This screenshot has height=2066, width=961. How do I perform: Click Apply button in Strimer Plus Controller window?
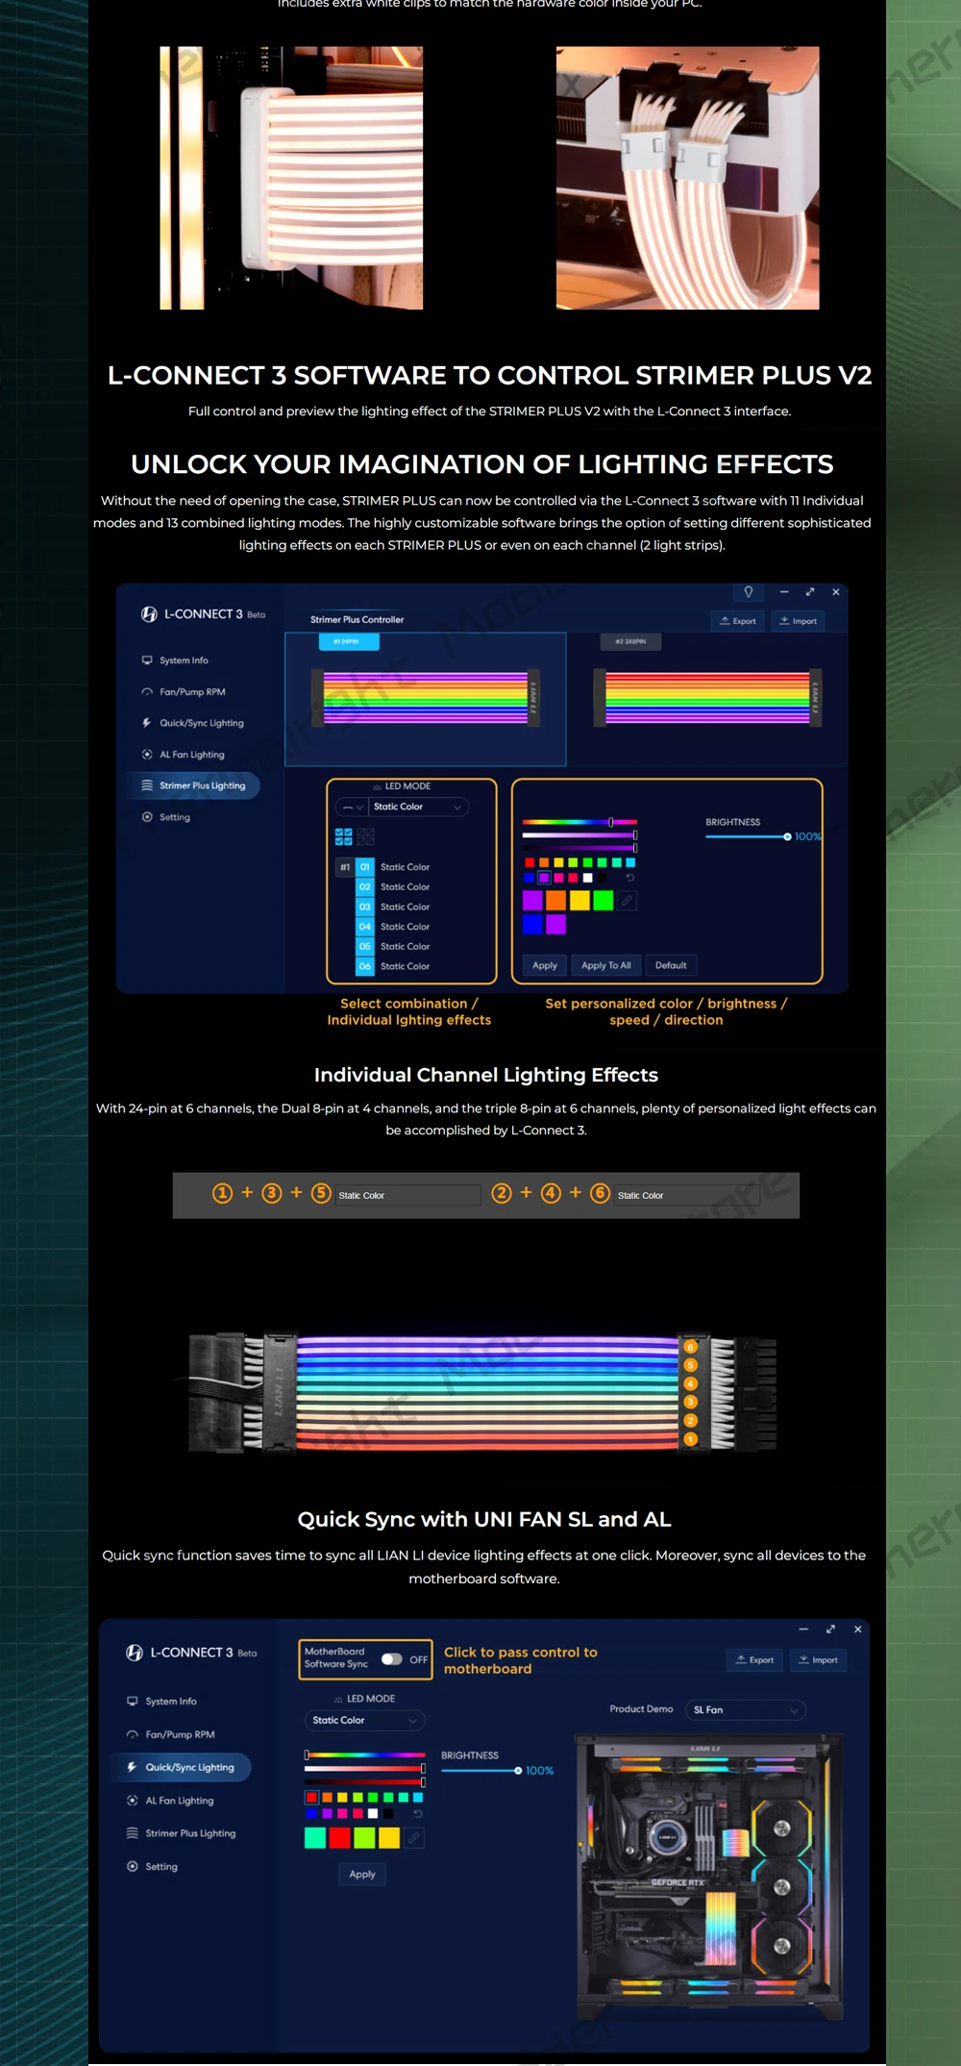pos(545,965)
